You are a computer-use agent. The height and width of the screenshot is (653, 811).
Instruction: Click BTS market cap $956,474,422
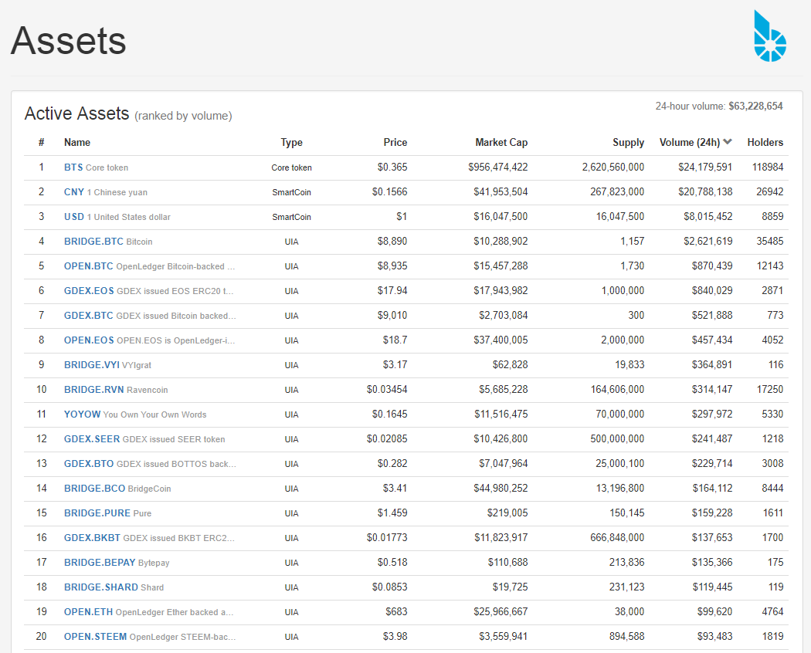click(498, 167)
